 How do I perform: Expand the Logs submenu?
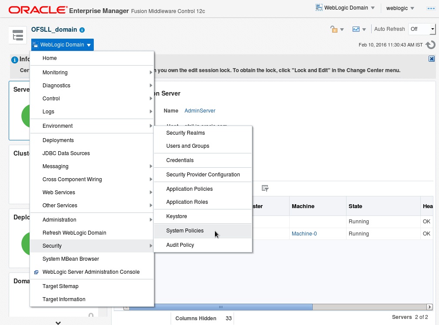pyautogui.click(x=92, y=112)
